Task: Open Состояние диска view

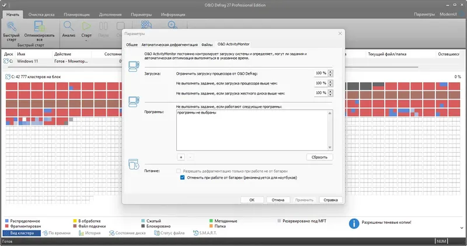Action: pos(127,233)
